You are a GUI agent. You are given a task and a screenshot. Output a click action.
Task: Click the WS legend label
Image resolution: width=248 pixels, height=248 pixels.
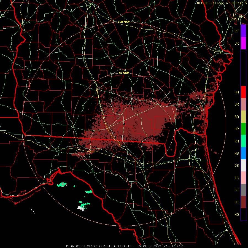click(x=236, y=153)
